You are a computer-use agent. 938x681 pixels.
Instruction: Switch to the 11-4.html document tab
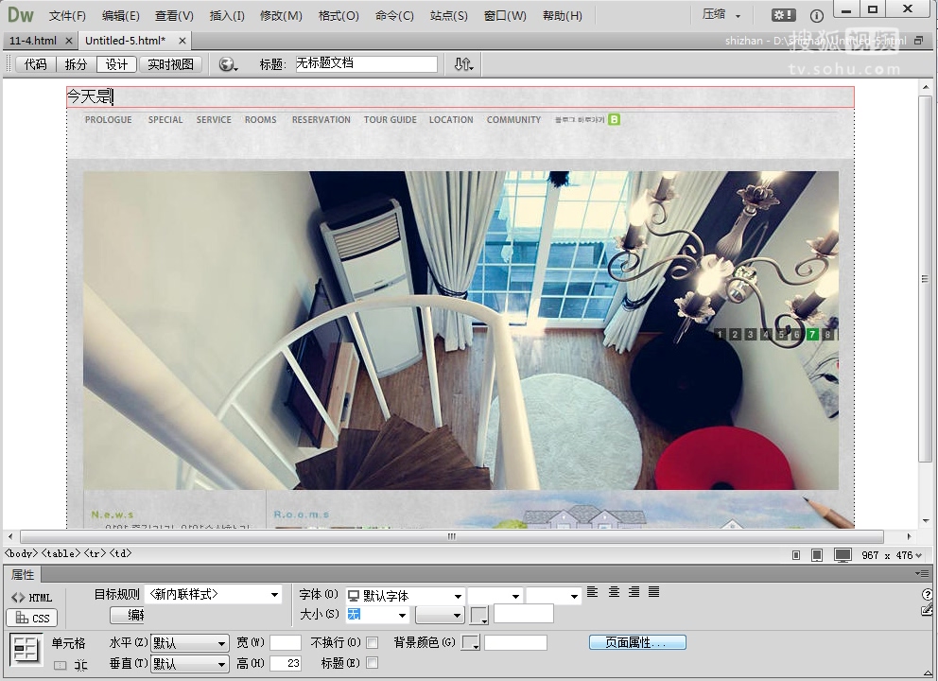pyautogui.click(x=33, y=41)
